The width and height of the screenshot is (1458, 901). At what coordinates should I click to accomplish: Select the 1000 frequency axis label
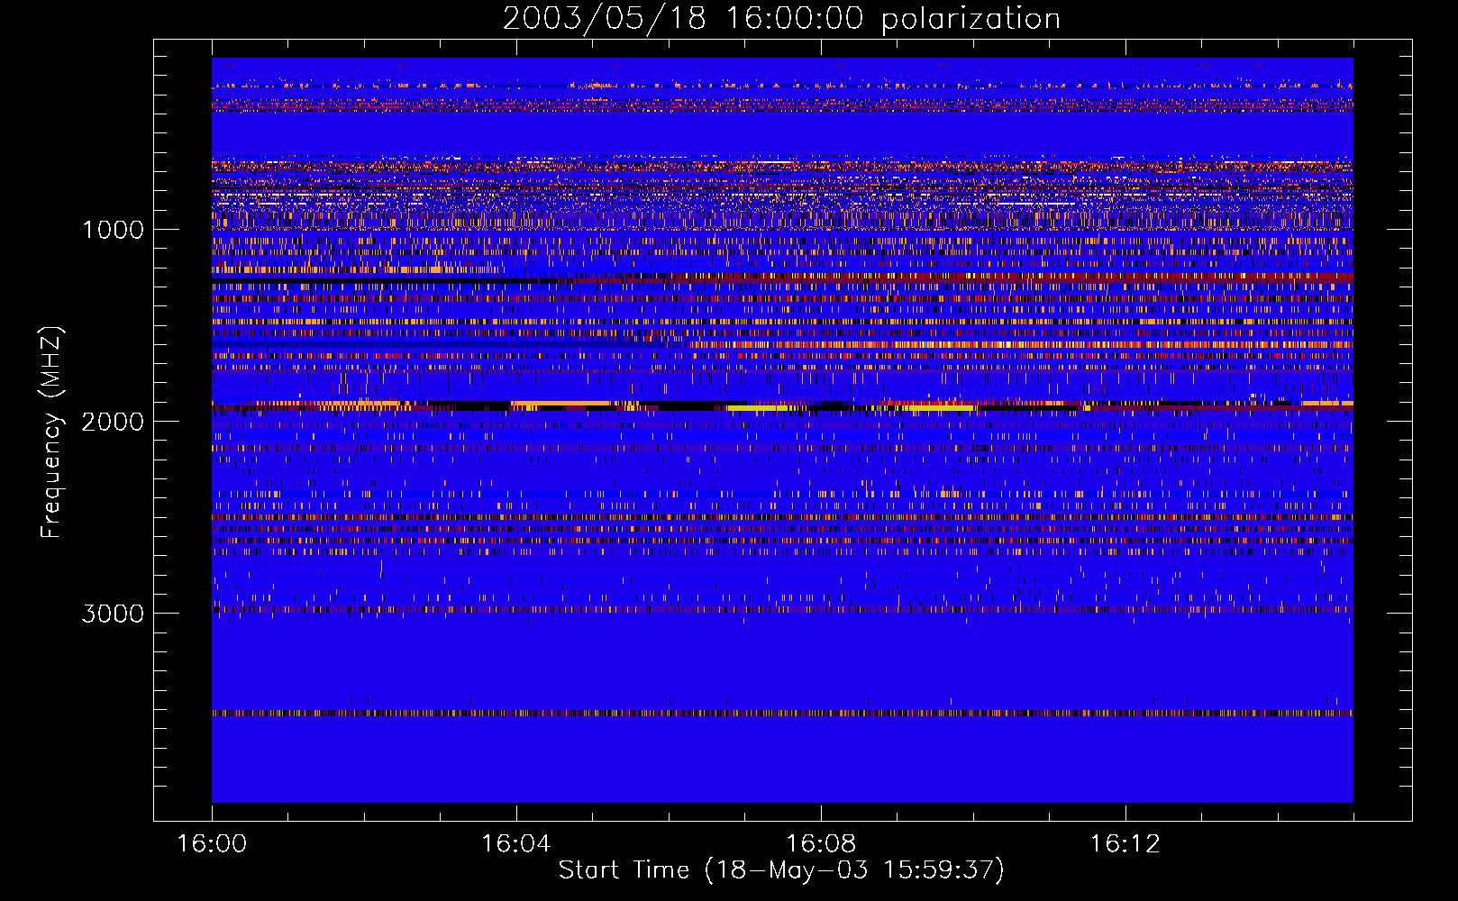pyautogui.click(x=113, y=230)
